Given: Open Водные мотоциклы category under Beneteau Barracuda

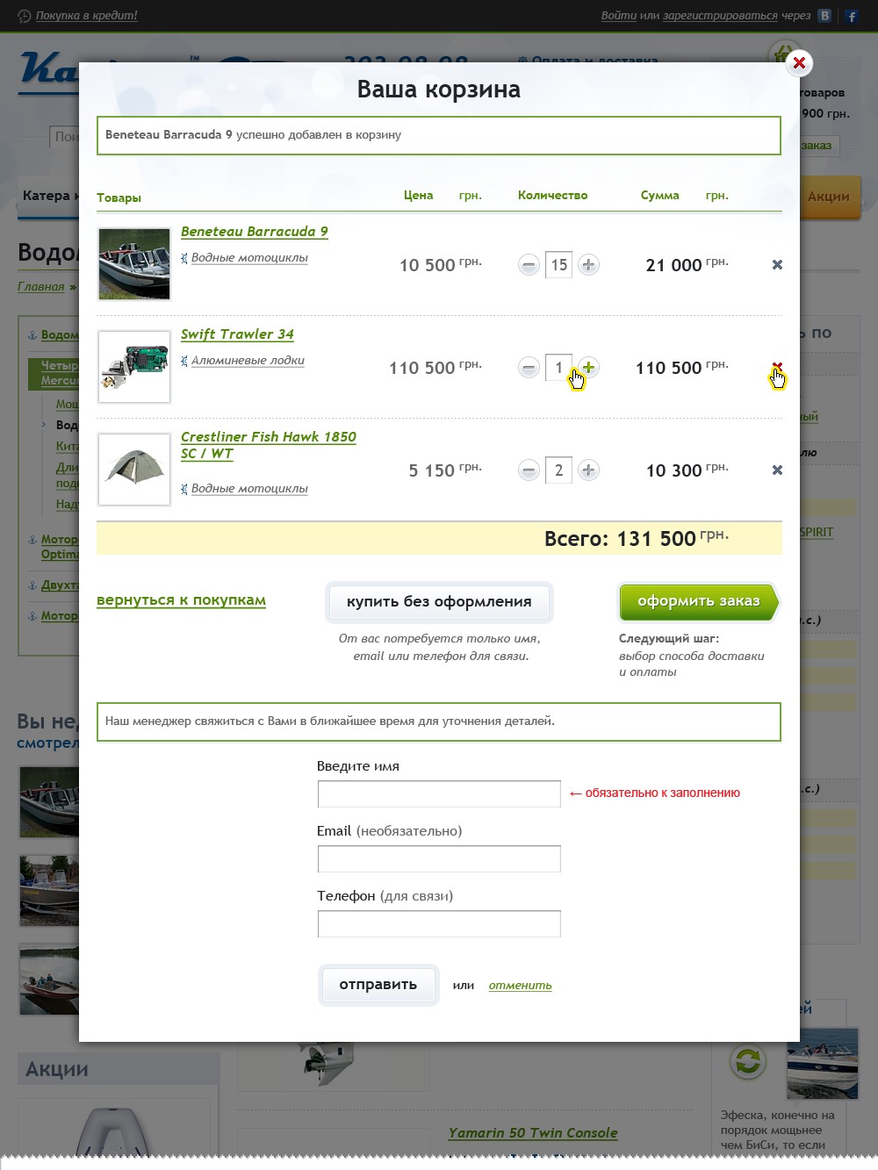Looking at the screenshot, I should 249,258.
